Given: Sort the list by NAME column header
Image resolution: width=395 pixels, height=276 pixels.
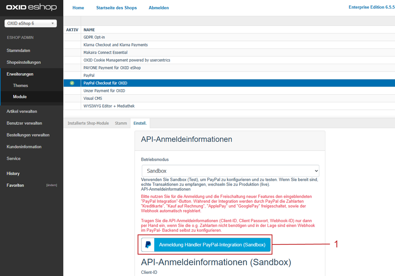Looking at the screenshot, I should click(89, 30).
